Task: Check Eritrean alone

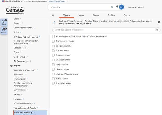Action: pyautogui.click(x=53, y=51)
